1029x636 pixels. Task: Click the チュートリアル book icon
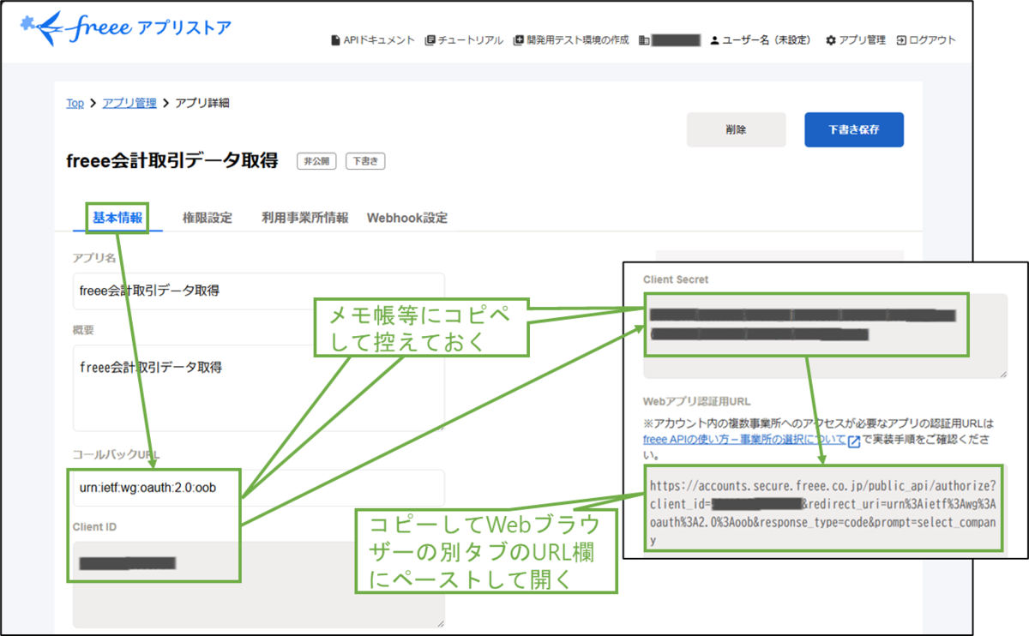(x=430, y=40)
